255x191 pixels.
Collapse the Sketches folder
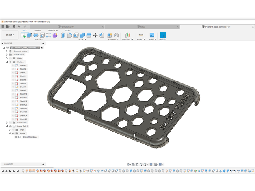[x=7, y=62]
